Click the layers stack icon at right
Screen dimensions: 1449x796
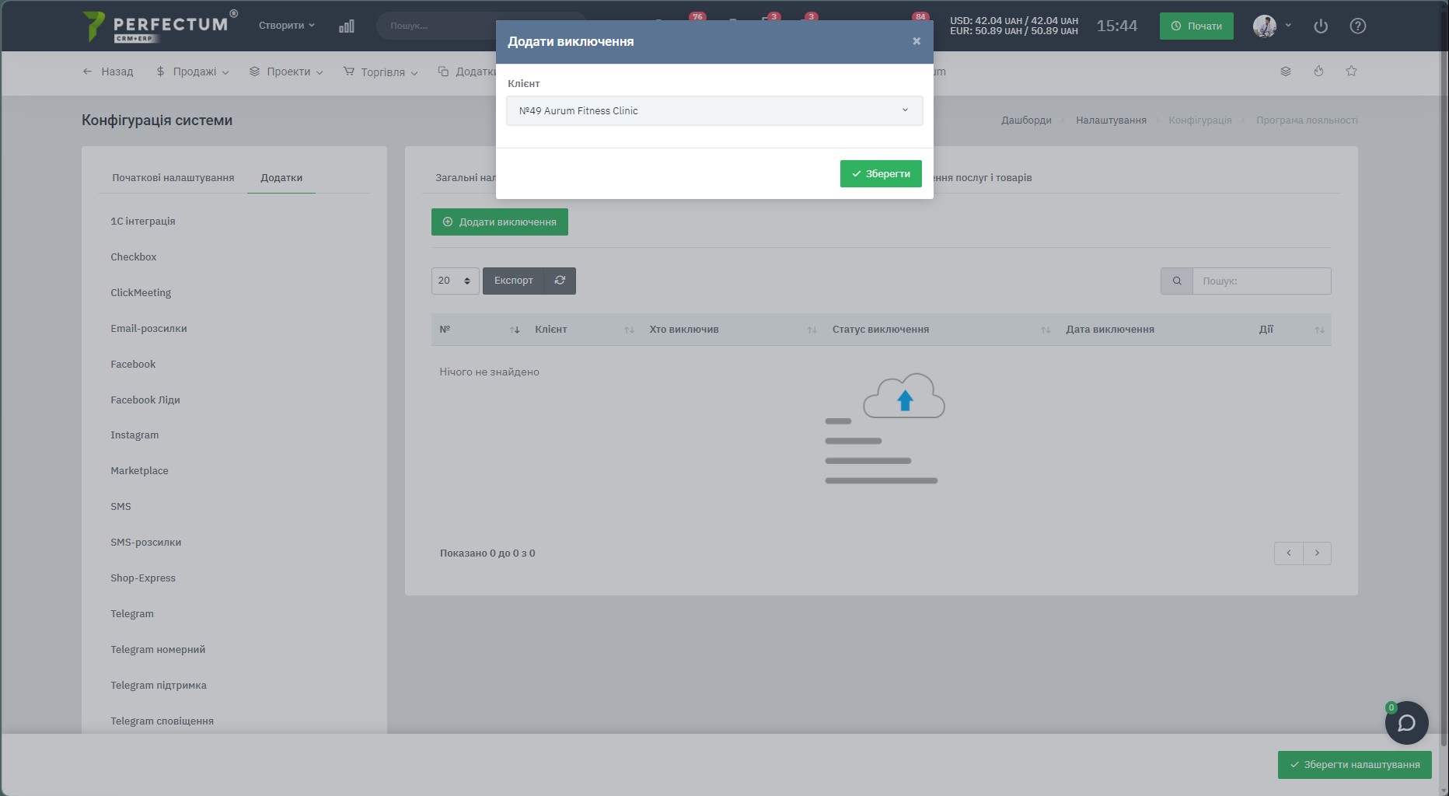click(x=1286, y=71)
